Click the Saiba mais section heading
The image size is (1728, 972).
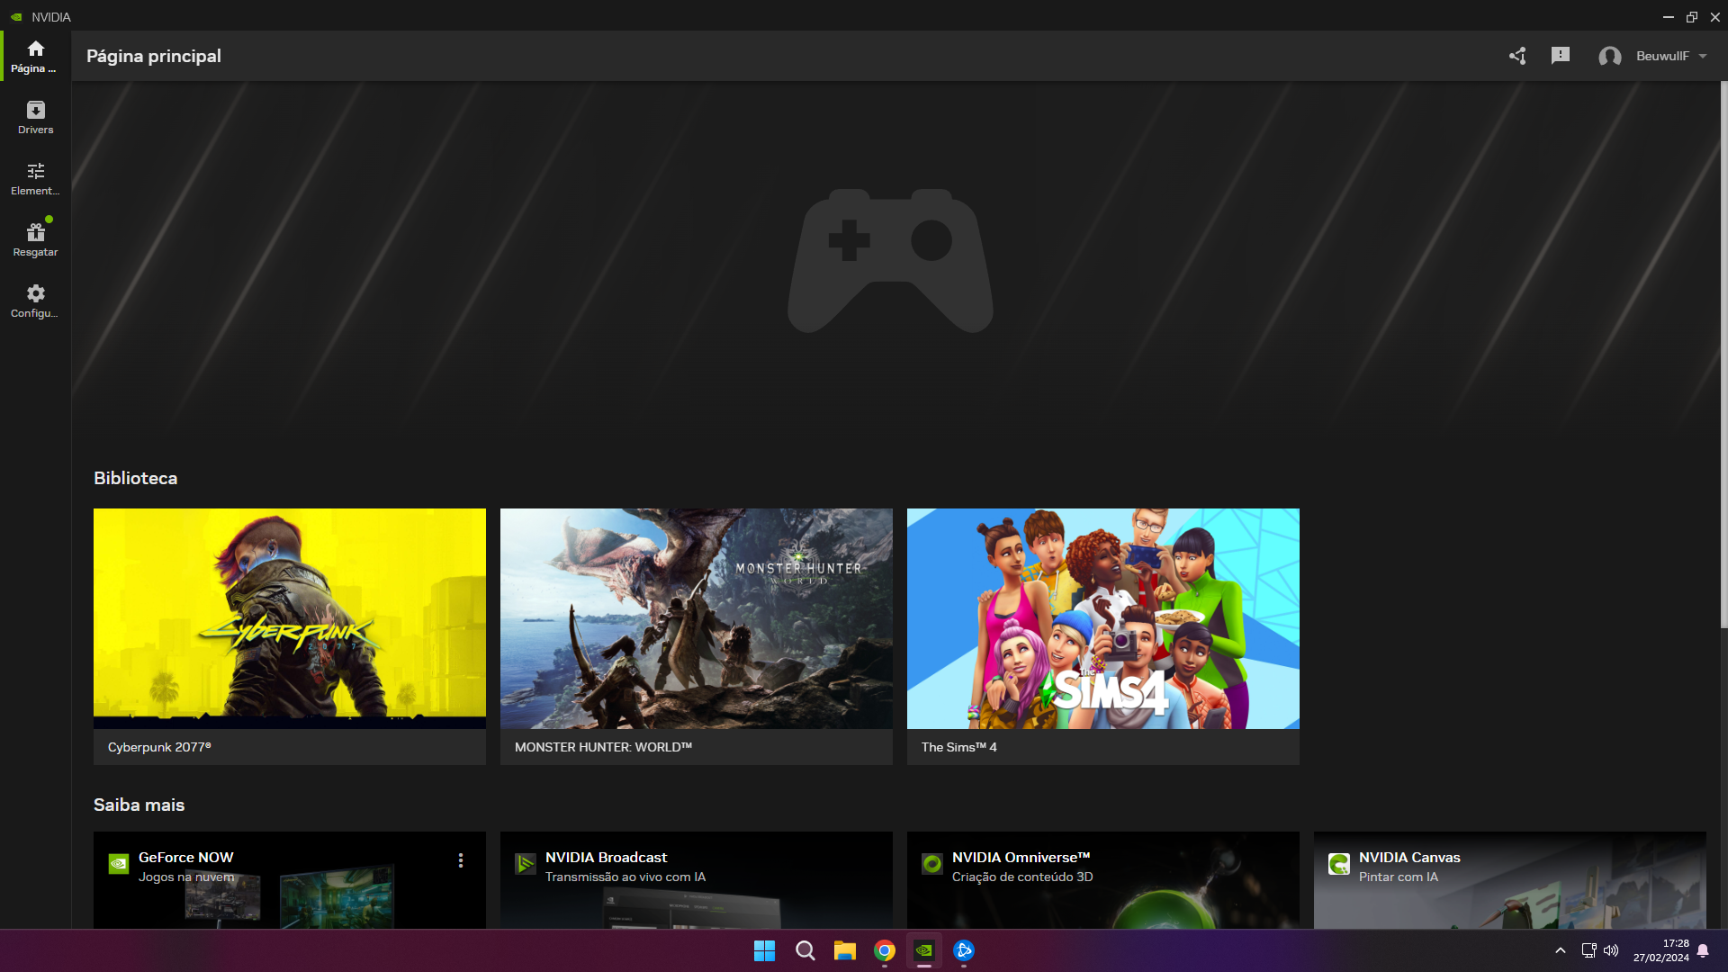coord(139,805)
